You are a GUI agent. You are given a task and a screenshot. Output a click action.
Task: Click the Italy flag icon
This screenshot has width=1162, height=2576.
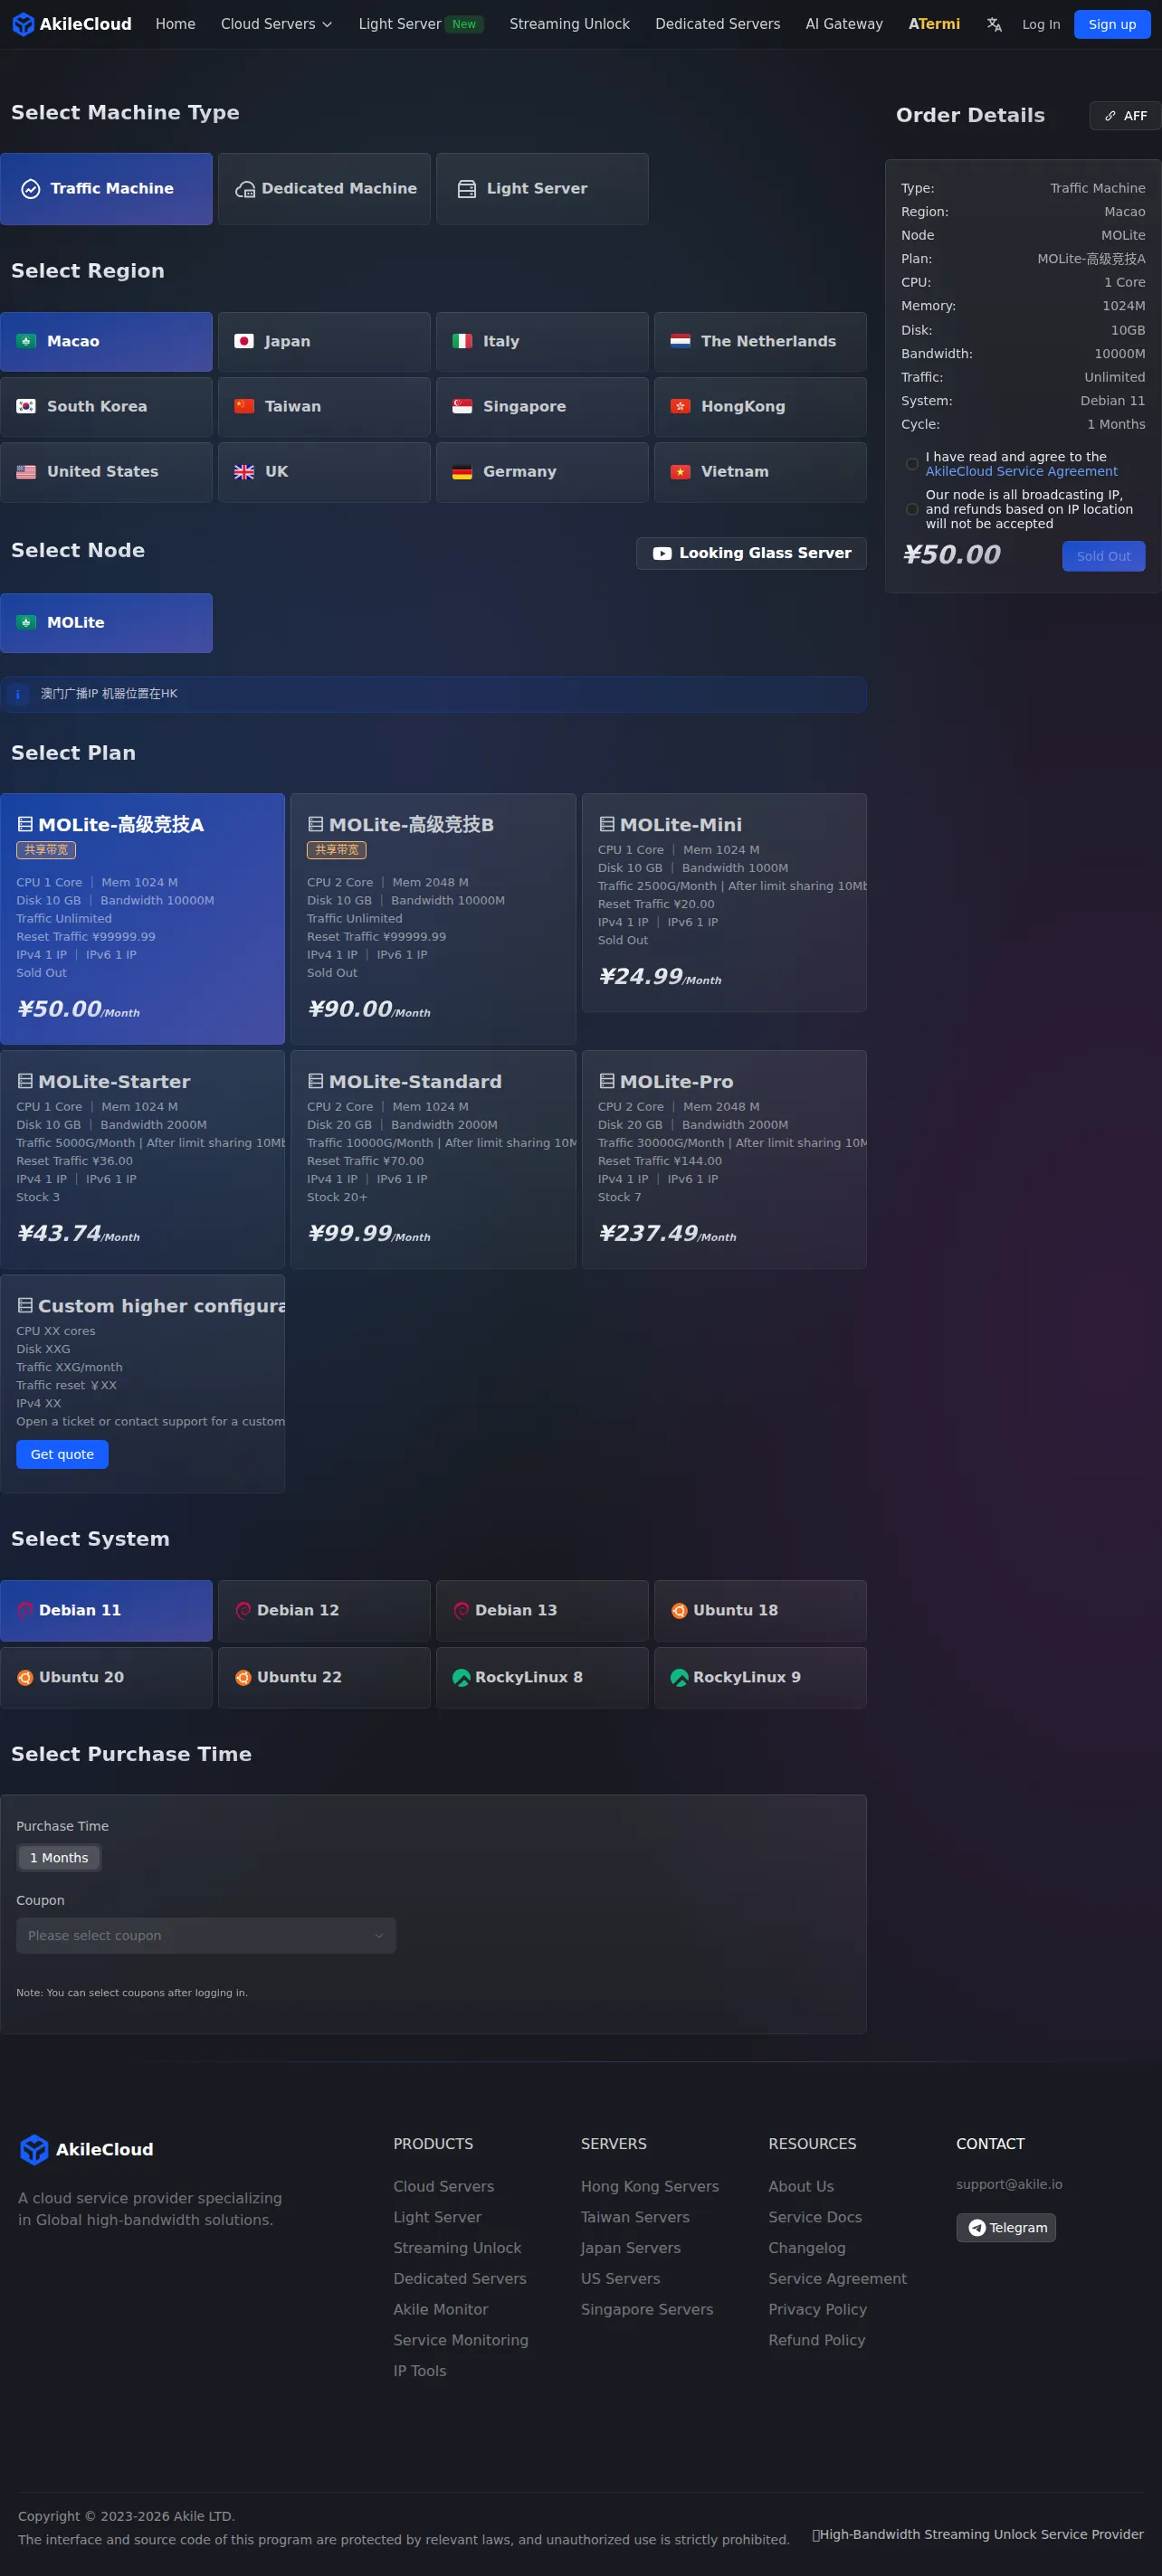click(x=462, y=341)
